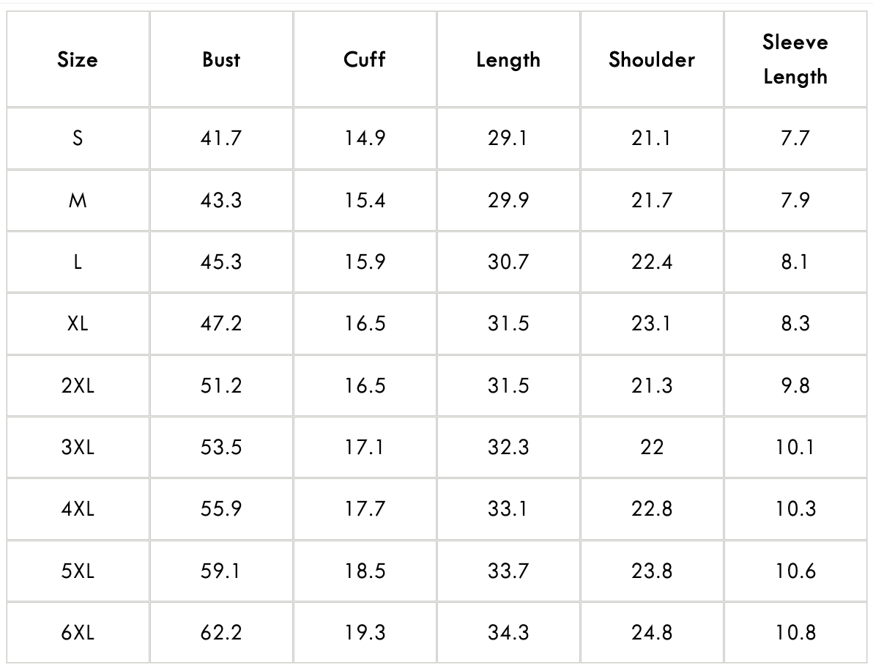The image size is (873, 671).
Task: Select the S size row label
Action: coord(78,138)
